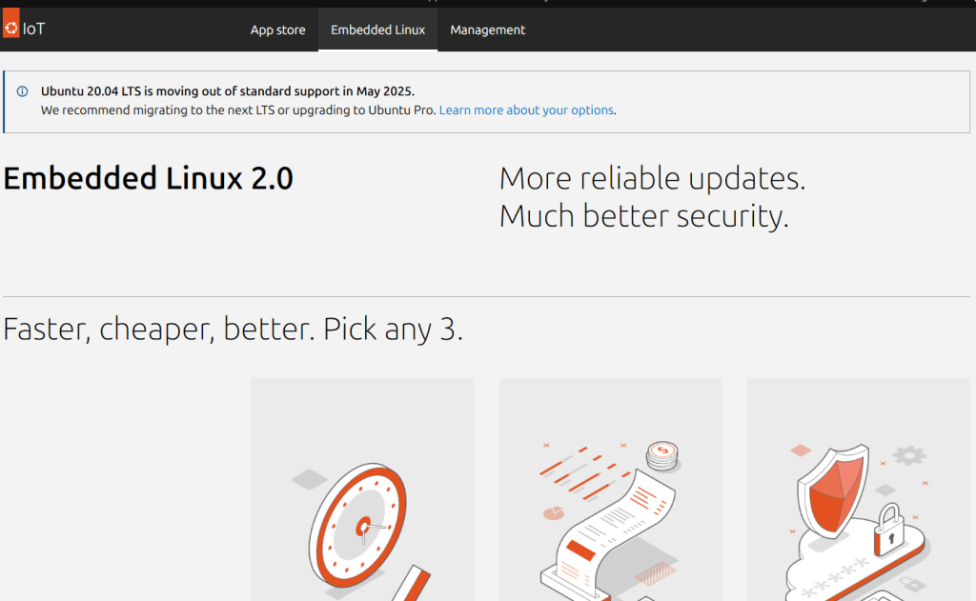Click the More reliable updates text
976x601 pixels.
coord(652,178)
